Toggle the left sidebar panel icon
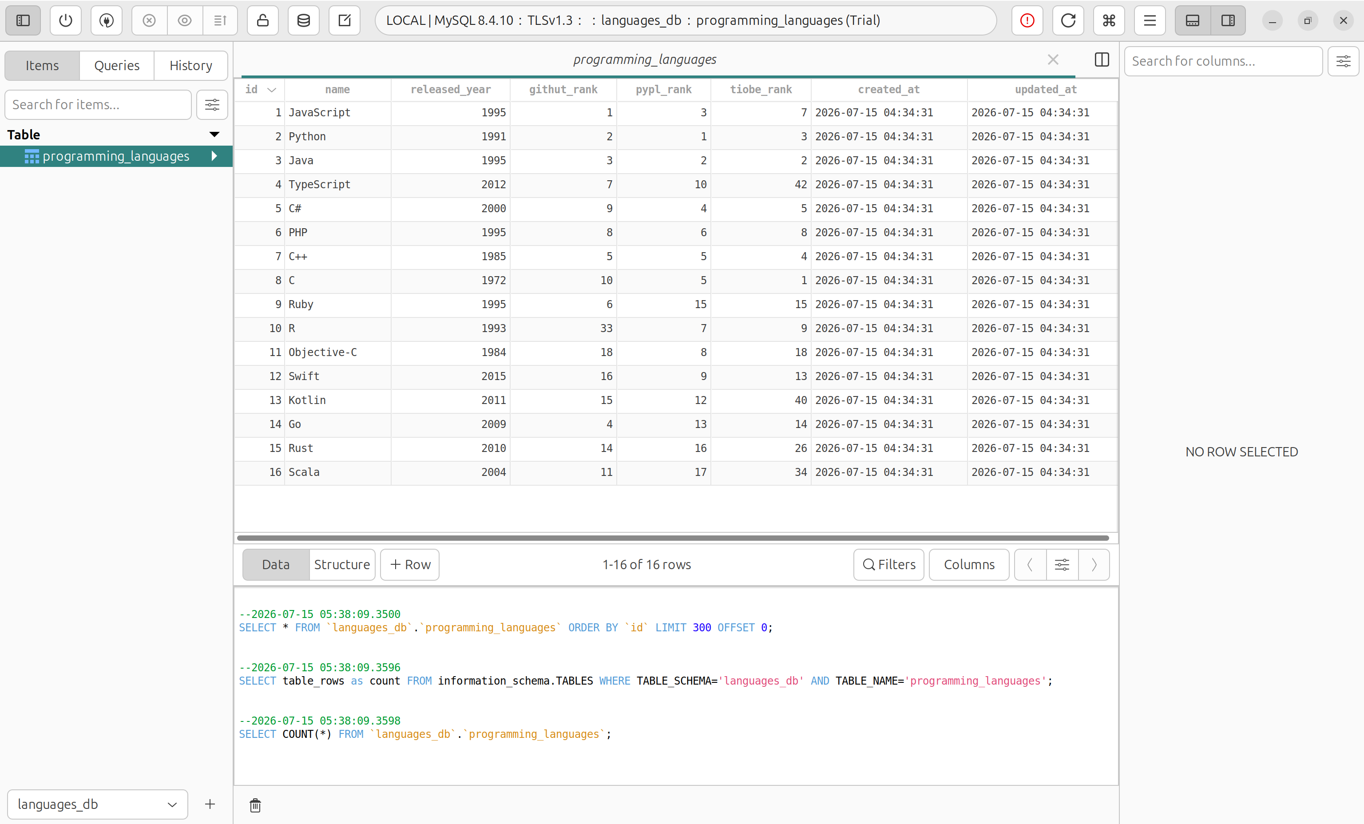The image size is (1364, 824). click(x=23, y=20)
